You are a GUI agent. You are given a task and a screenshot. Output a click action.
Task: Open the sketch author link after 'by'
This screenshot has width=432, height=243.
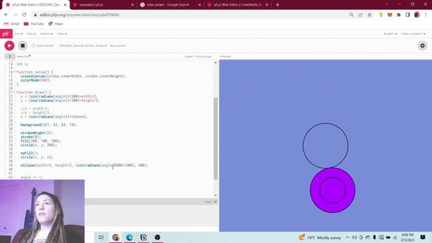[120, 46]
